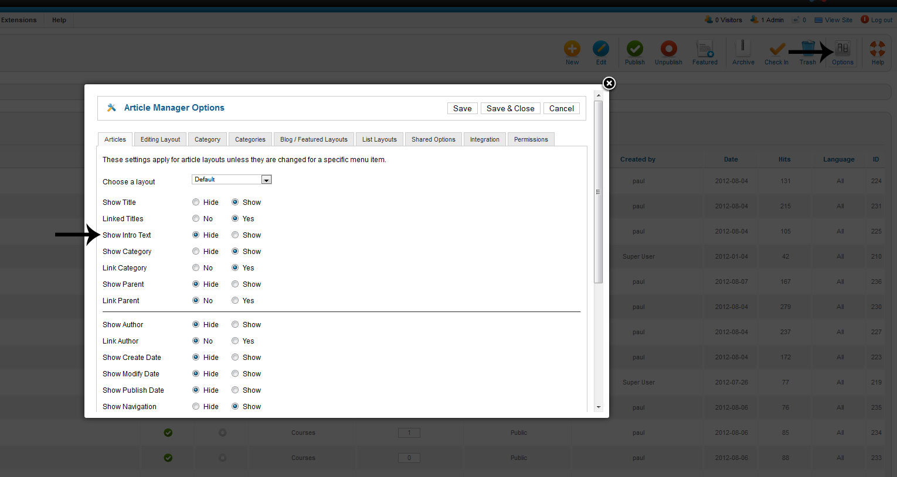This screenshot has width=897, height=477.
Task: Click the Unpublish red icon
Action: (x=668, y=49)
